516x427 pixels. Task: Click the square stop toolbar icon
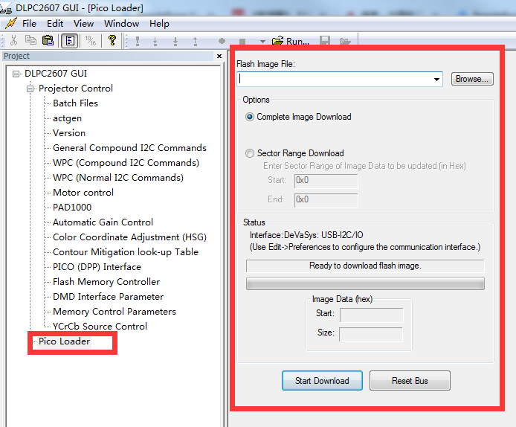coord(242,42)
